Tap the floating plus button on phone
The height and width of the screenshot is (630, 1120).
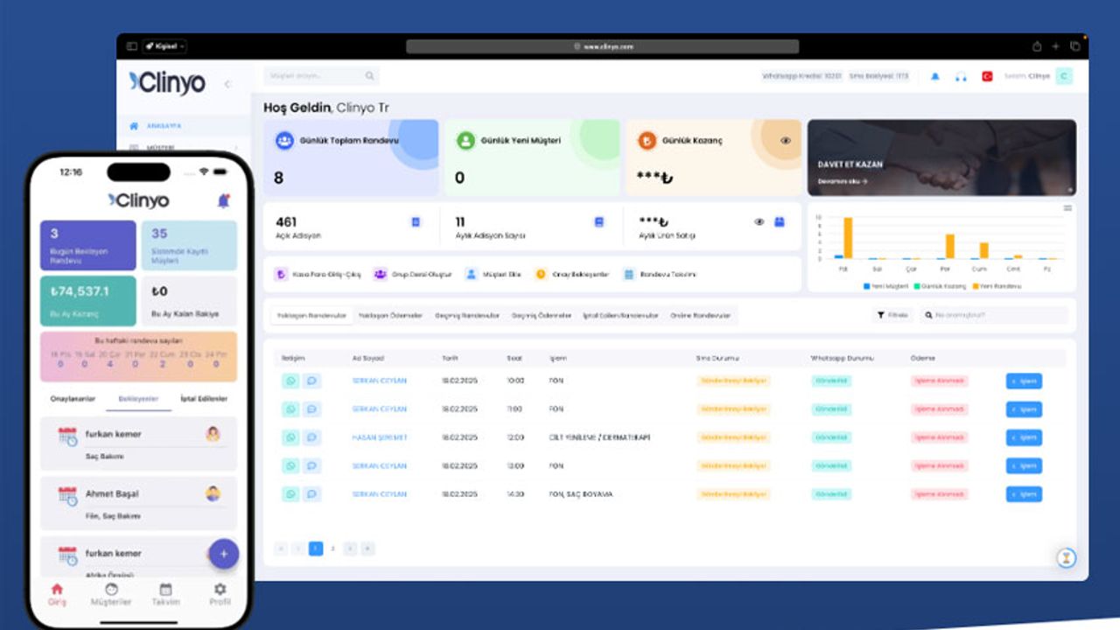coord(223,554)
